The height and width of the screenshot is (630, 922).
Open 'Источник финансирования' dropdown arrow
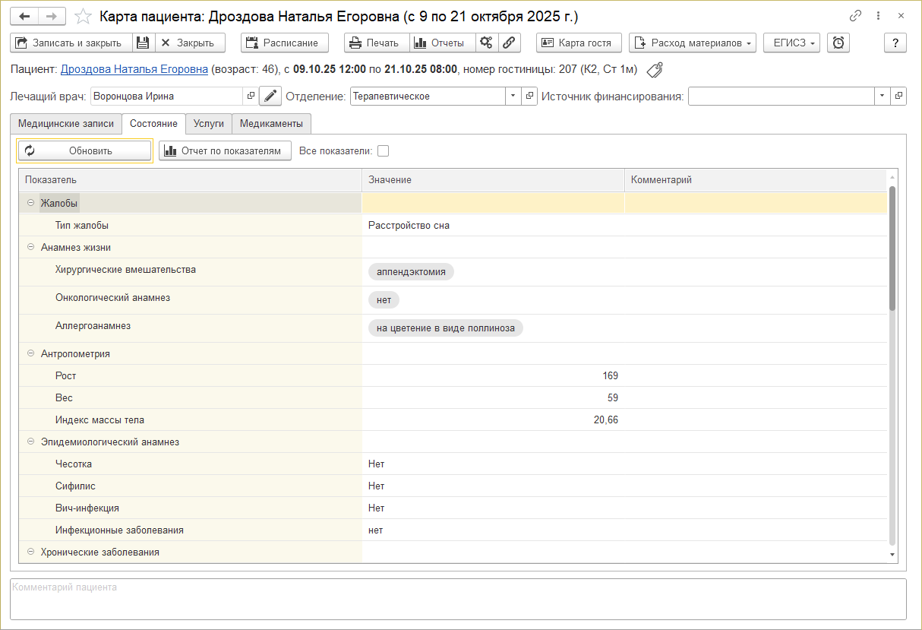882,97
